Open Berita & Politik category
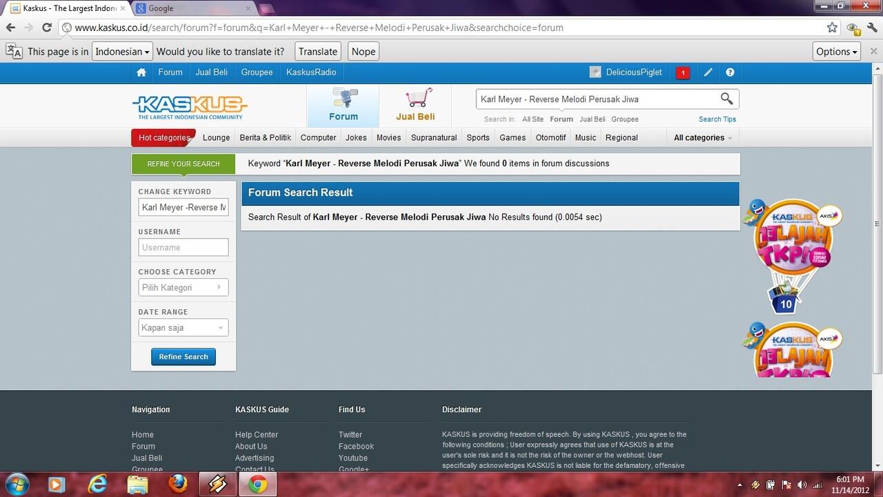 click(266, 137)
